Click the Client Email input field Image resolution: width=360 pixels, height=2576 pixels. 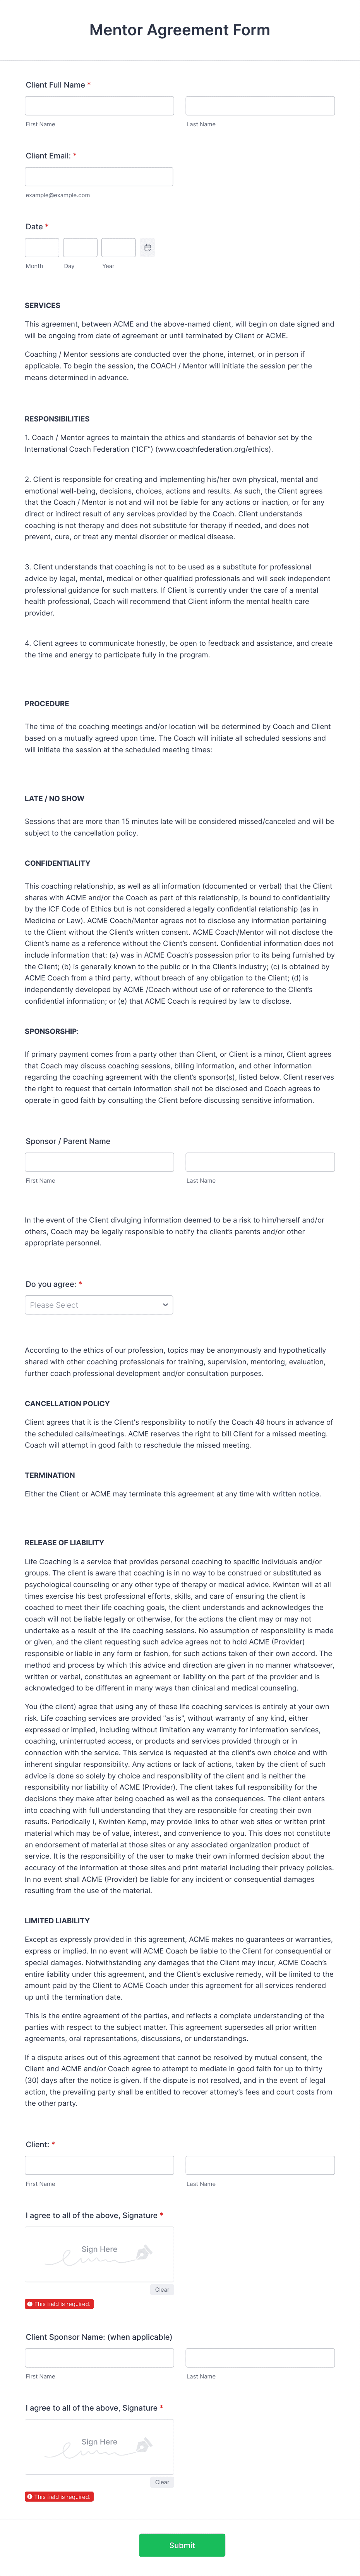tap(98, 175)
